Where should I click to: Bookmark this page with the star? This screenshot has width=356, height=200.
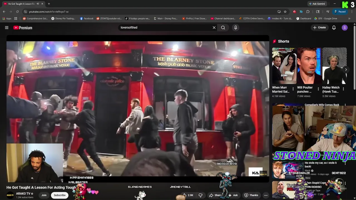click(285, 12)
